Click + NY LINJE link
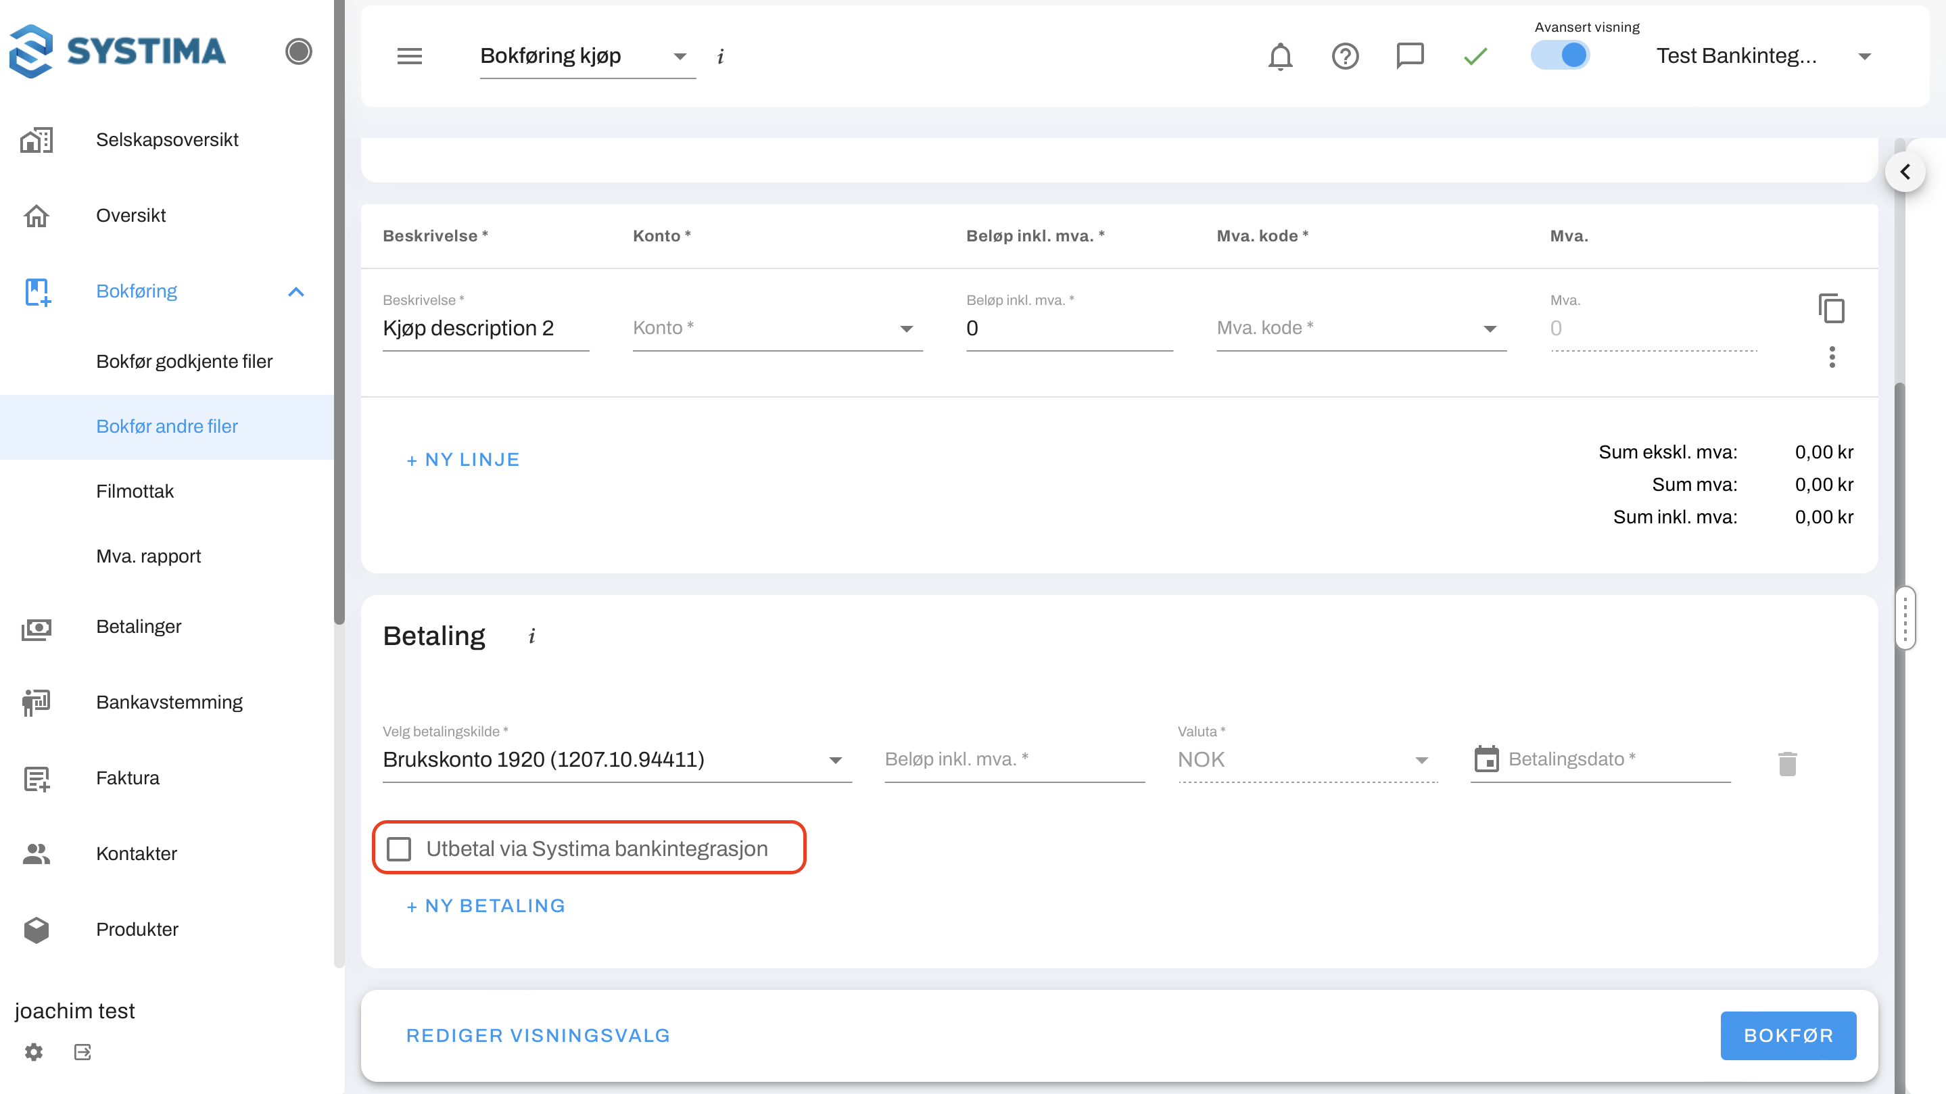The height and width of the screenshot is (1094, 1946). pyautogui.click(x=462, y=459)
